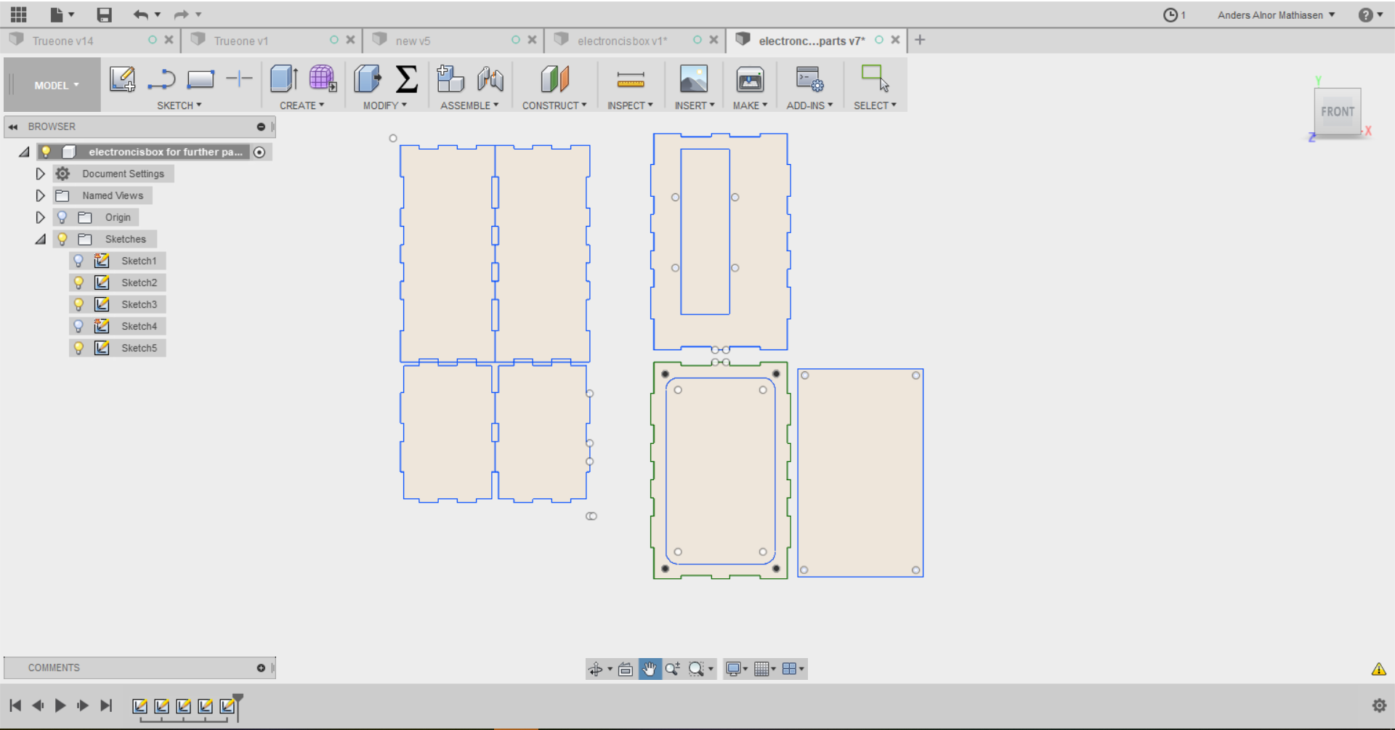Collapse the Sketches folder
1395x730 pixels.
(40, 239)
